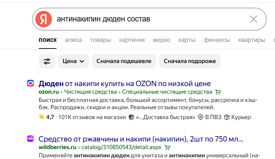Click the Wildberries favicon beside second result
Screen dimensions: 275x159
tap(30, 139)
